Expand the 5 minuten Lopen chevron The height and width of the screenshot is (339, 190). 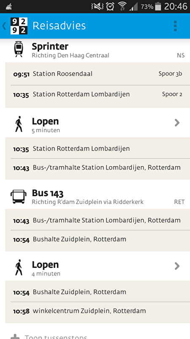point(177,123)
